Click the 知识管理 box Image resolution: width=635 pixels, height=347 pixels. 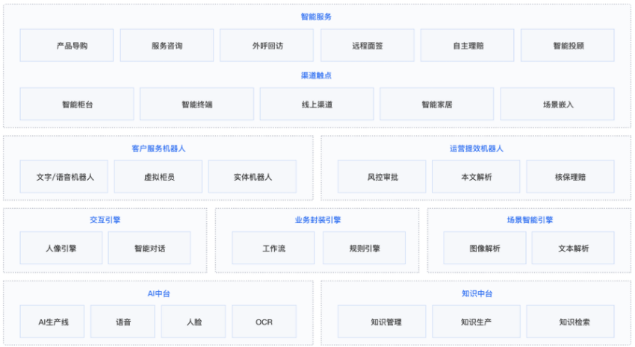point(382,322)
